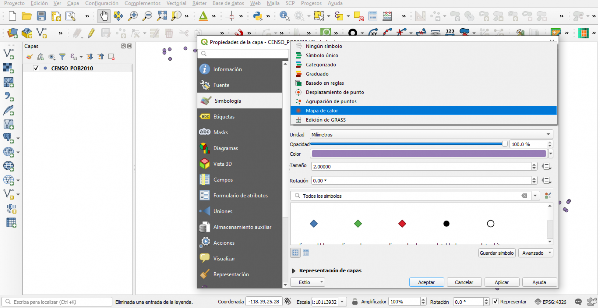Viewport: 600px width, 308px height.
Task: Click the Zoom In magnifier icon
Action: [x=133, y=16]
